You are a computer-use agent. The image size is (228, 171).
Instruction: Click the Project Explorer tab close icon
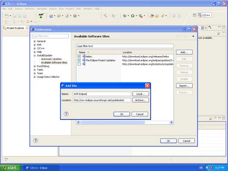point(27,28)
